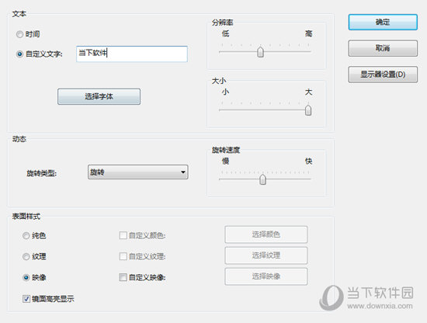Click the 大 label at the size slider end
The width and height of the screenshot is (427, 323).
pyautogui.click(x=308, y=92)
